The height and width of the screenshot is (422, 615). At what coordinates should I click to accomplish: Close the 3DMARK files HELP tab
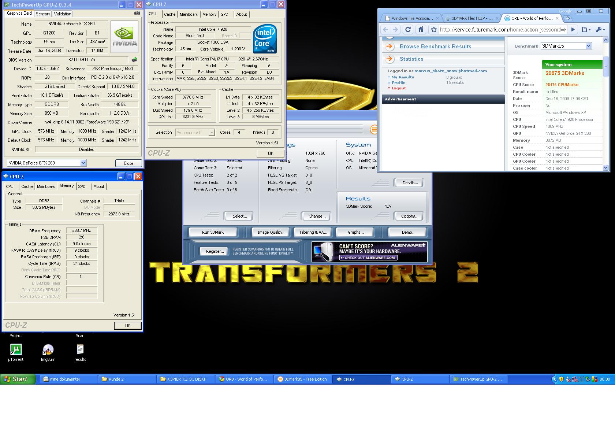pos(497,18)
